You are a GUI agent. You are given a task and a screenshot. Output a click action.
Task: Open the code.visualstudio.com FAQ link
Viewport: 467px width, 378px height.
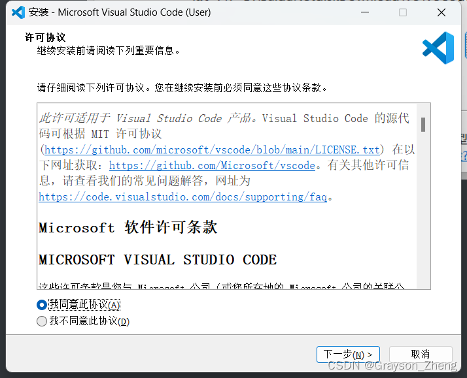pyautogui.click(x=182, y=197)
